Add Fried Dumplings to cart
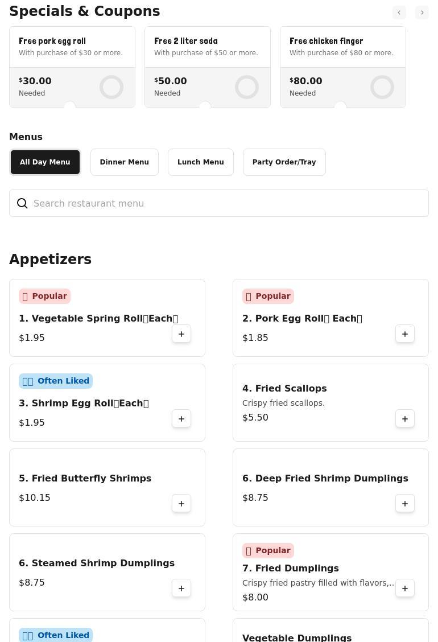 point(405,588)
